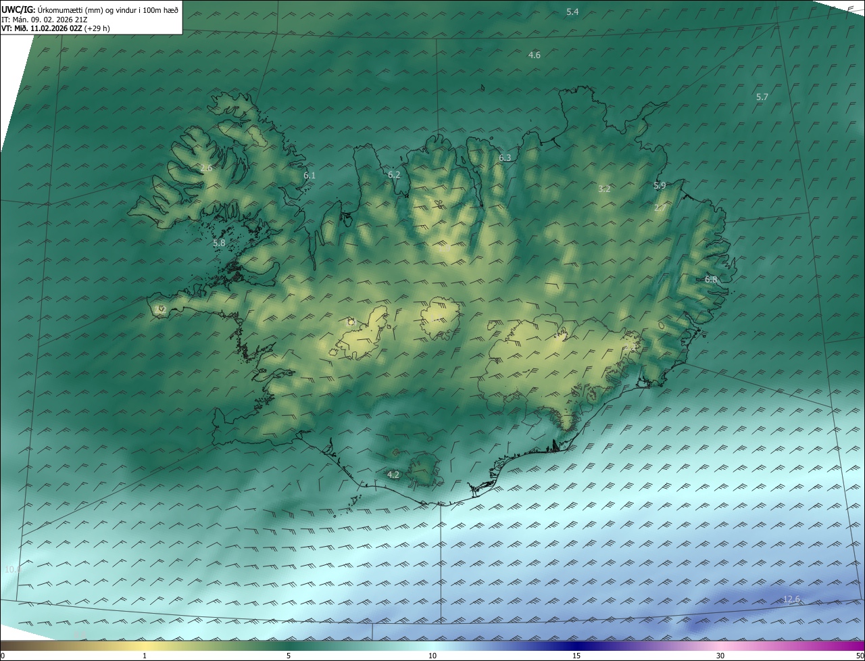Select the 5.7 value in the northeast sea
This screenshot has height=661, width=865.
pyautogui.click(x=762, y=97)
